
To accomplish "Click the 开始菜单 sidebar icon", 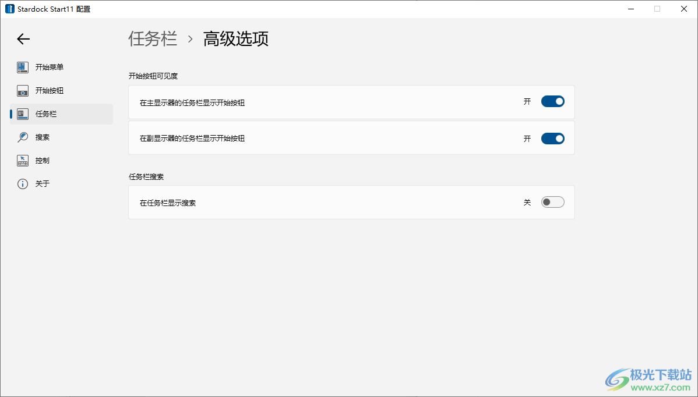I will pos(23,67).
